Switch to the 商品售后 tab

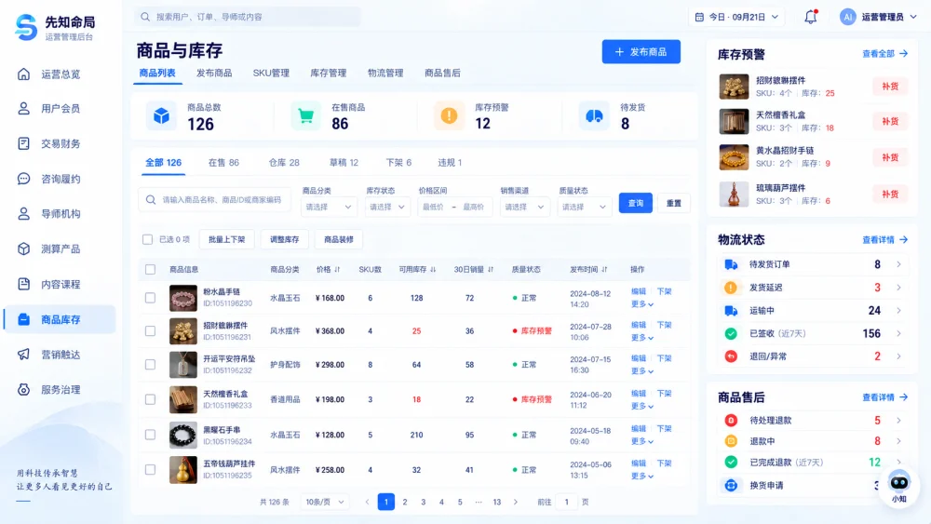pos(442,73)
